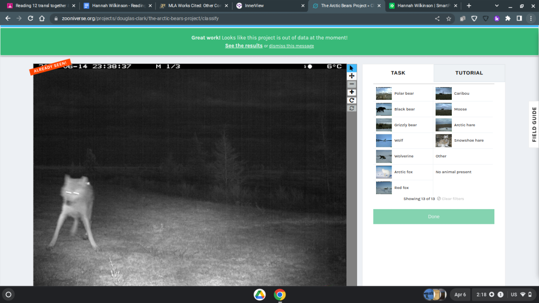The image size is (539, 303).
Task: Open the TUTORIAL tab
Action: pyautogui.click(x=469, y=73)
